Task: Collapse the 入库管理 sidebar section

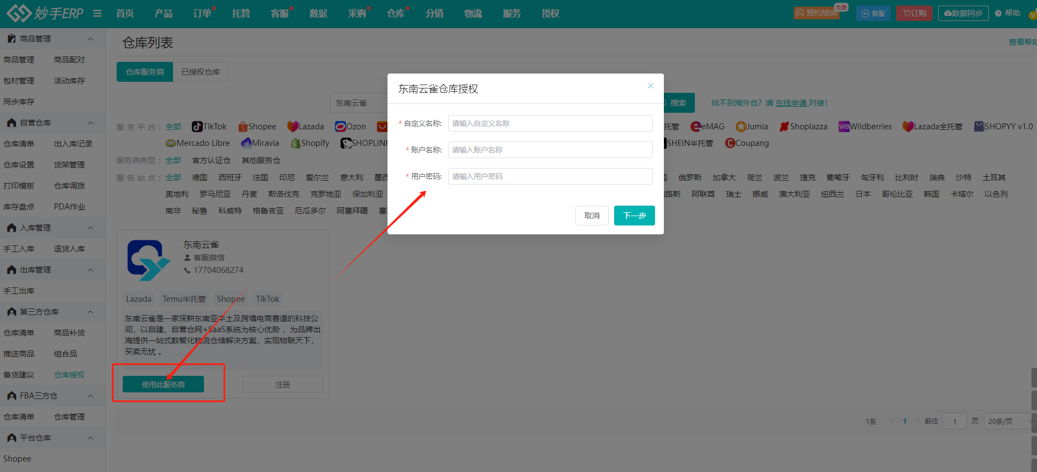Action: 91,228
